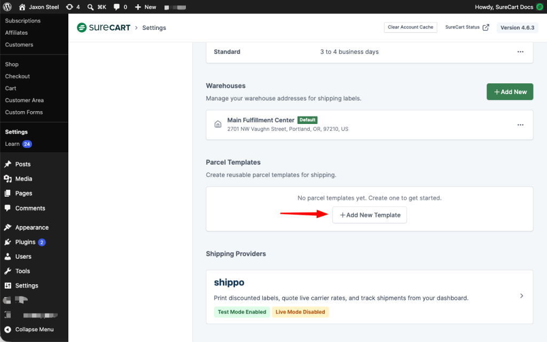This screenshot has height=342, width=547.
Task: Open Posts in the sidebar
Action: [22, 164]
